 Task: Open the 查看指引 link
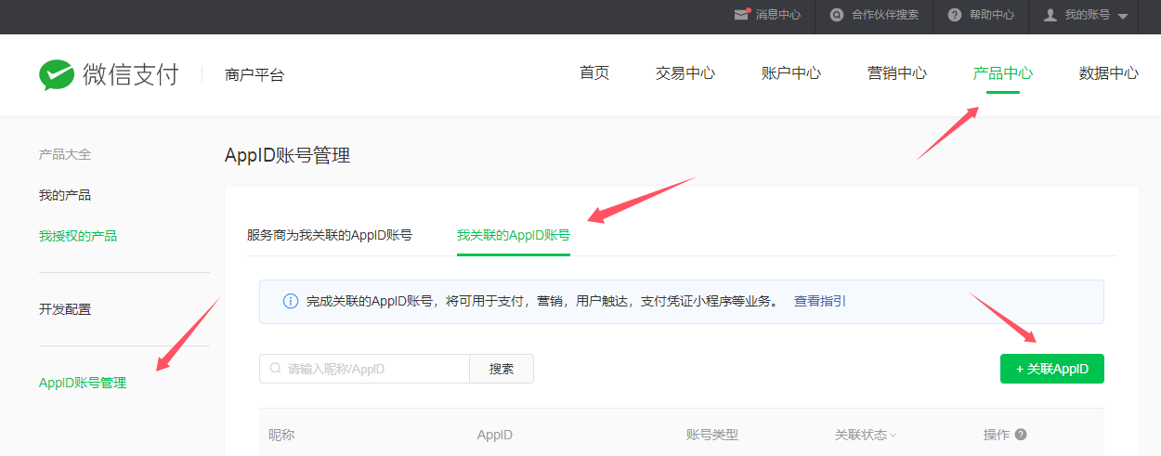(x=819, y=302)
